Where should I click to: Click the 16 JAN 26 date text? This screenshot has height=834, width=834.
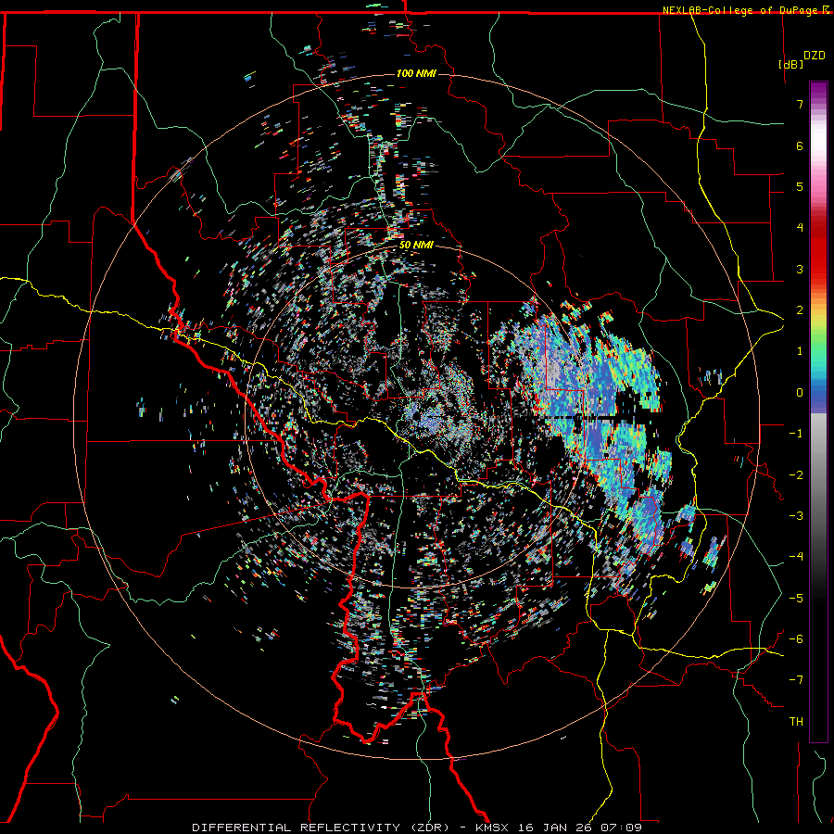point(557,828)
